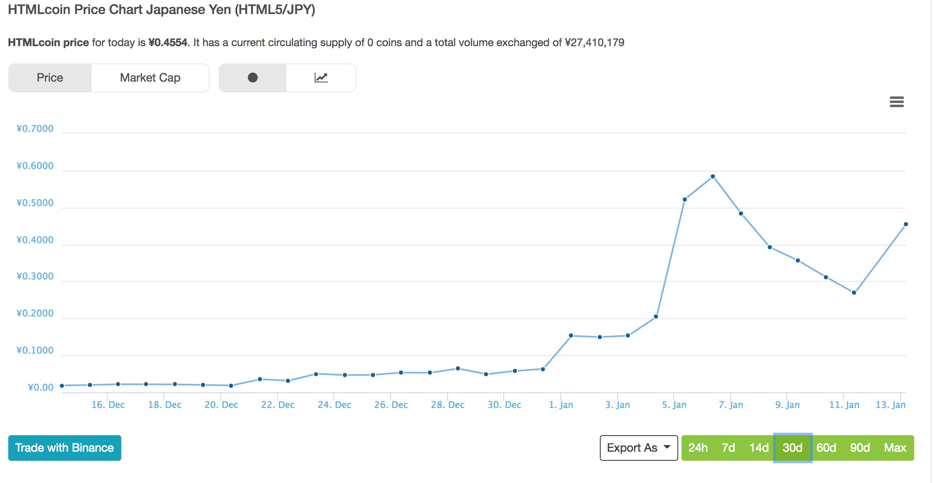This screenshot has height=483, width=934.
Task: Show the 24h time range
Action: (x=698, y=448)
